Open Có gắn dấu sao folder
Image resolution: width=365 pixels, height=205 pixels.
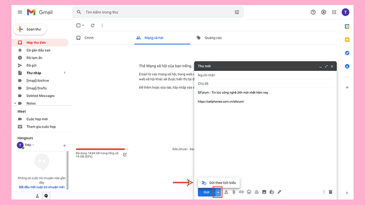click(38, 50)
